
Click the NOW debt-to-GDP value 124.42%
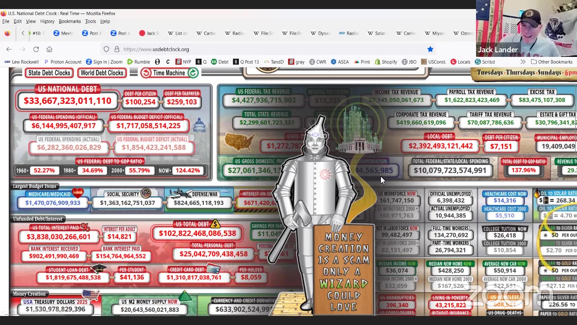188,170
